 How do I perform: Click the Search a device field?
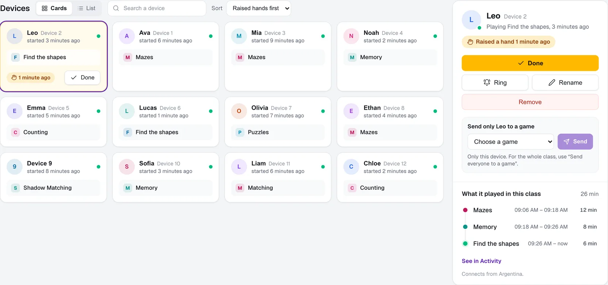(x=157, y=8)
